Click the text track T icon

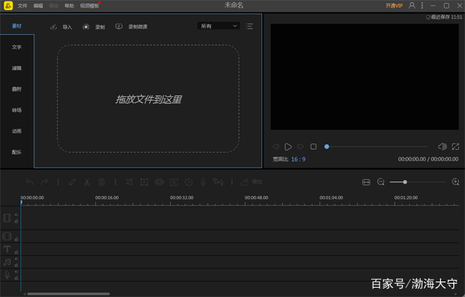coord(7,249)
